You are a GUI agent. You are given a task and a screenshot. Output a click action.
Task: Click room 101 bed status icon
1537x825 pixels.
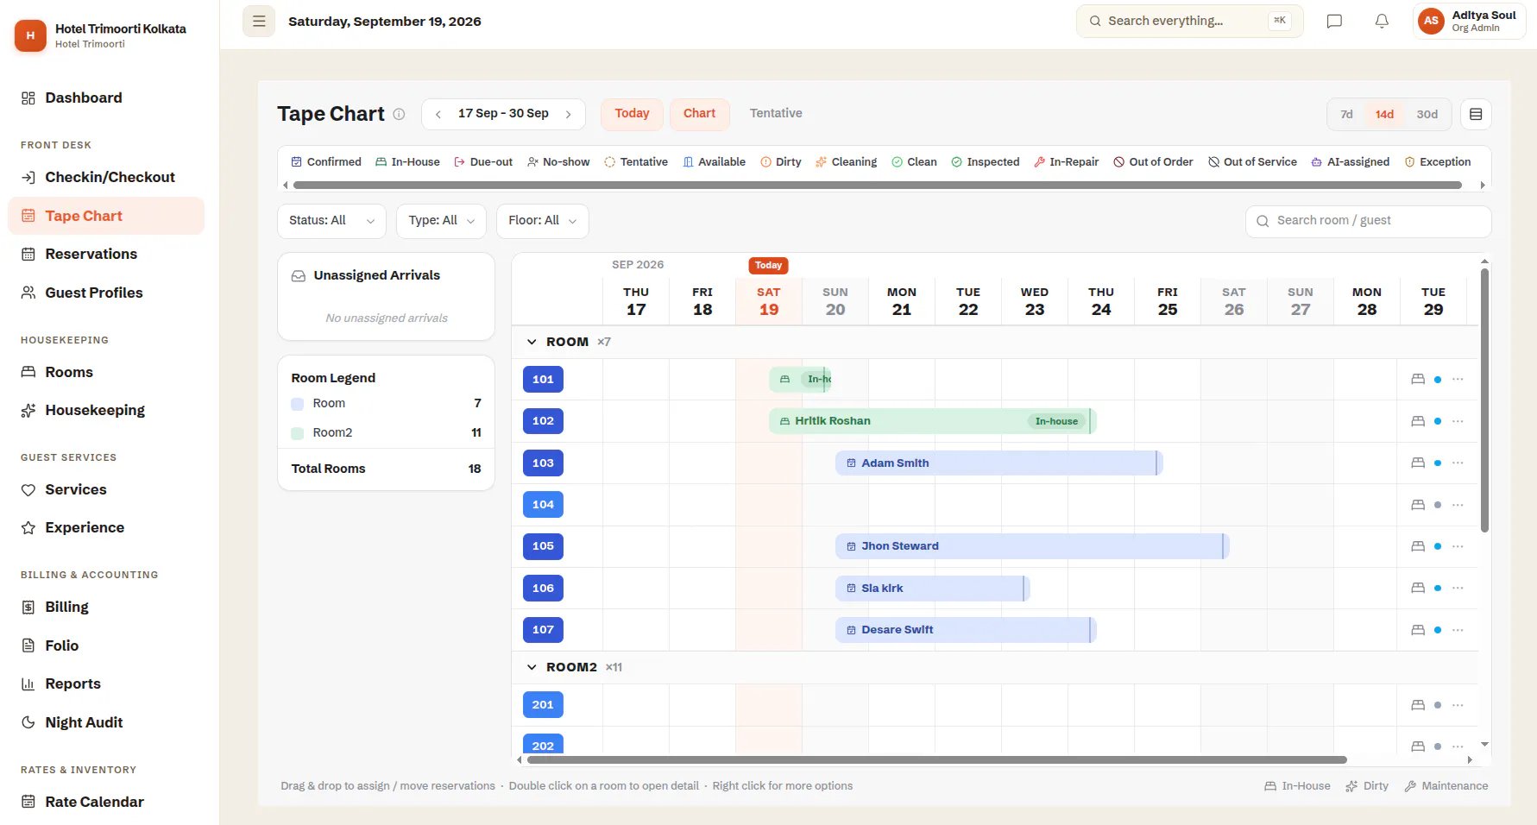click(1418, 379)
